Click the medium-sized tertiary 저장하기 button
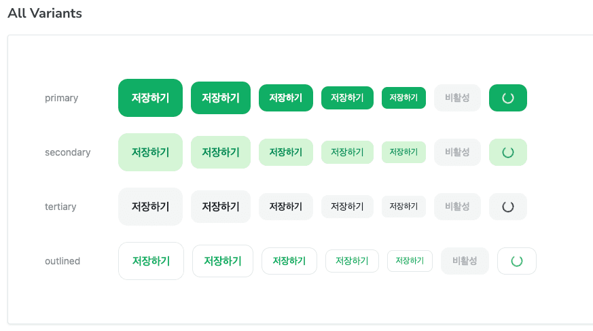The height and width of the screenshot is (331, 593). pos(286,207)
